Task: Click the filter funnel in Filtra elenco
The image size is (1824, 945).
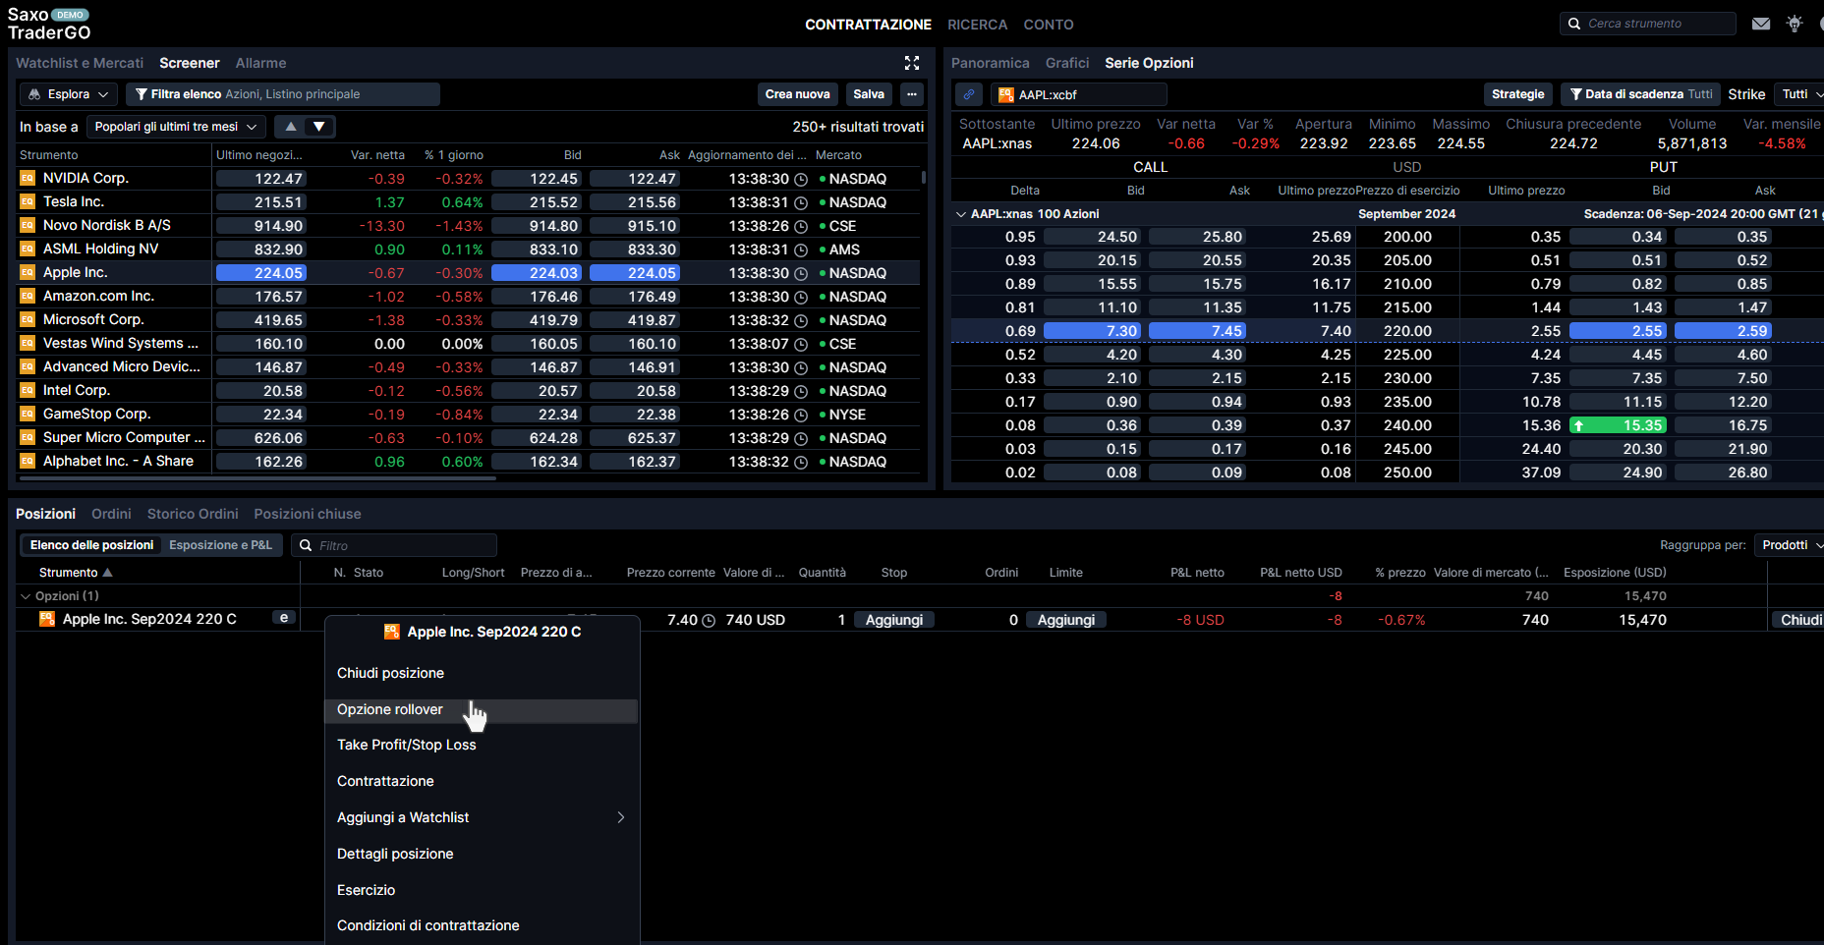Action: pyautogui.click(x=142, y=94)
